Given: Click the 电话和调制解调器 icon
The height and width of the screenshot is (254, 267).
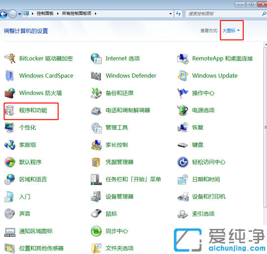Looking at the screenshot, I should click(x=96, y=111).
